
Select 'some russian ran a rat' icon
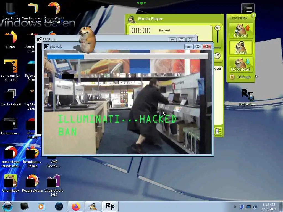click(11, 70)
